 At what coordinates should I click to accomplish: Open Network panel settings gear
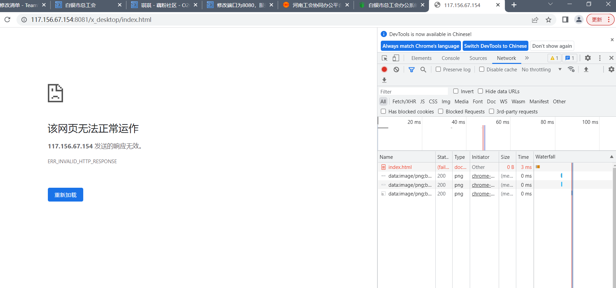tap(611, 69)
